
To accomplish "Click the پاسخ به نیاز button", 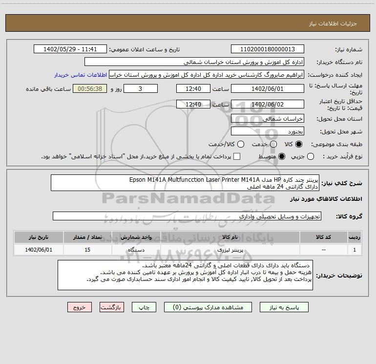I will coord(284,307).
